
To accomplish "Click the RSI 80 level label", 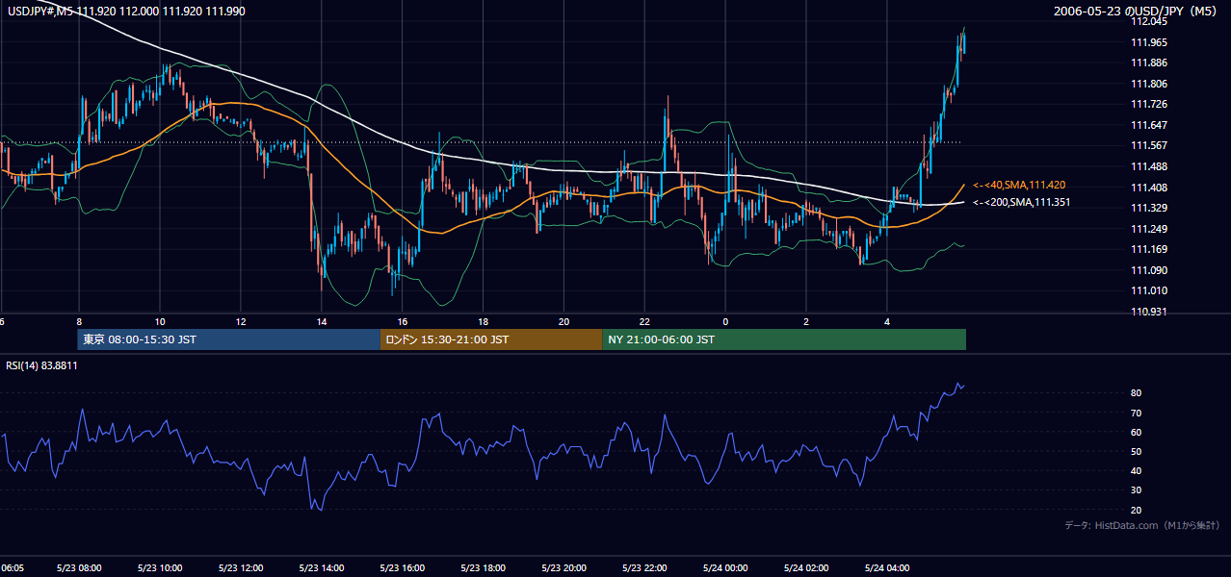I will click(x=1136, y=393).
